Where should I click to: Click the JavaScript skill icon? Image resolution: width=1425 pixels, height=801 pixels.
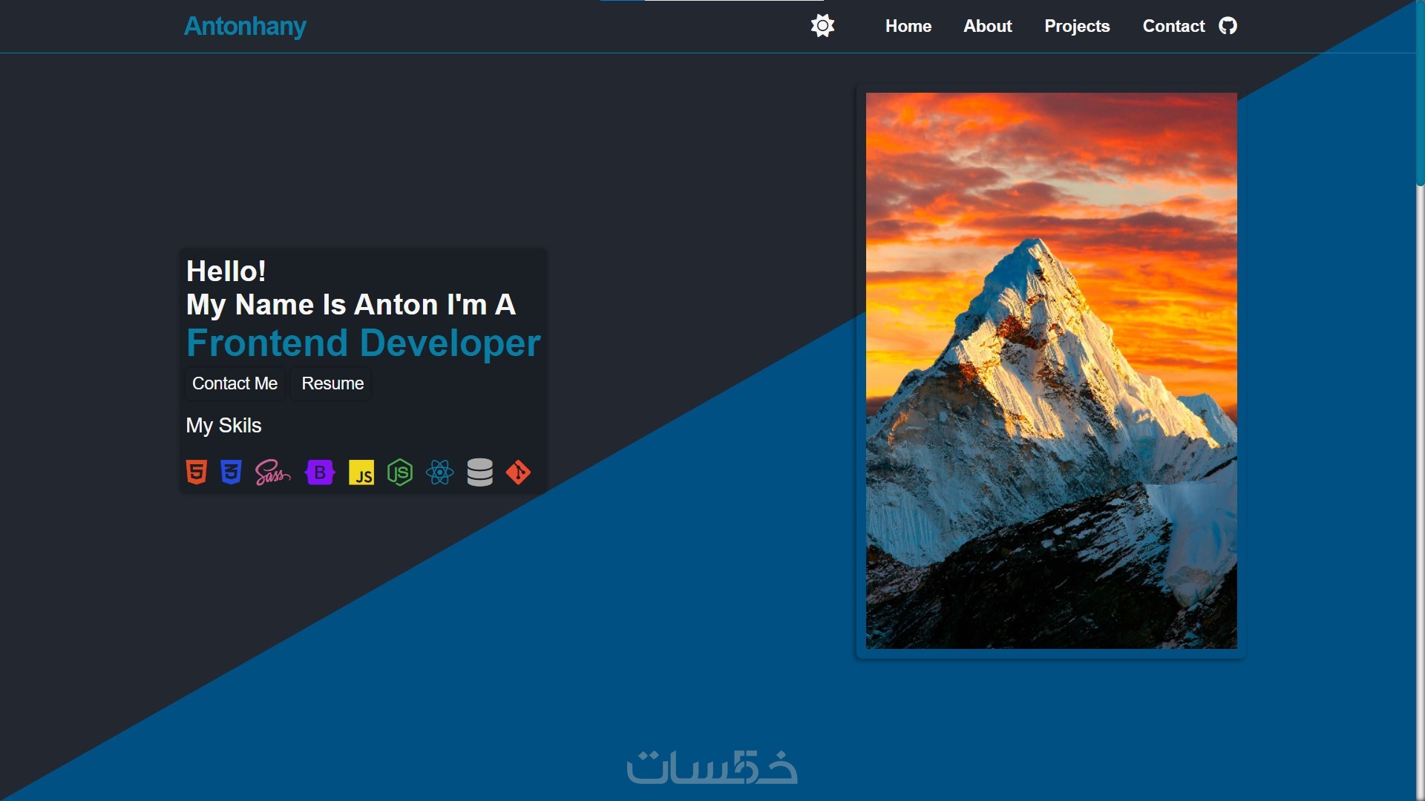tap(361, 472)
